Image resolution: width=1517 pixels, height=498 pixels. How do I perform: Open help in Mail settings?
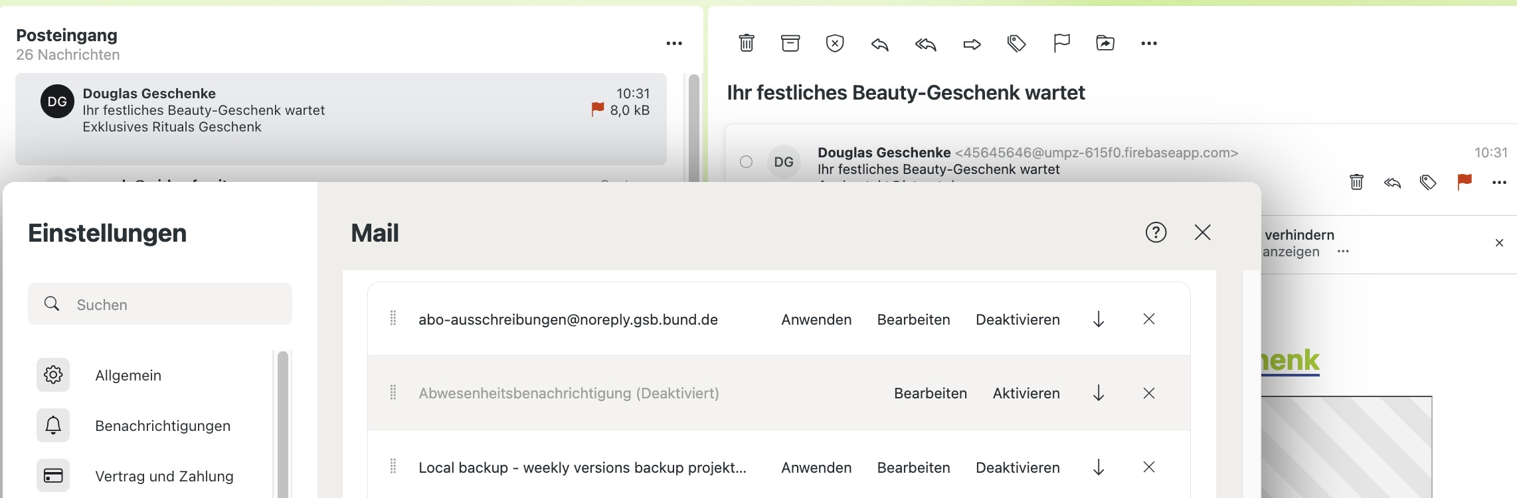coord(1156,232)
